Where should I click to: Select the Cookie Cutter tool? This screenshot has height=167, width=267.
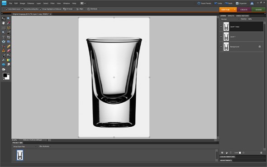4,42
